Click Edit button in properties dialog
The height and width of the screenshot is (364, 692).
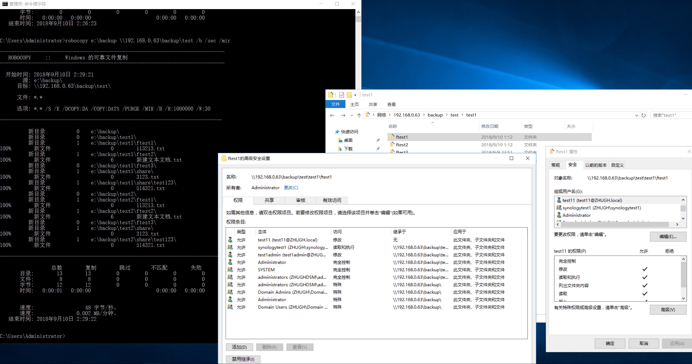668,236
